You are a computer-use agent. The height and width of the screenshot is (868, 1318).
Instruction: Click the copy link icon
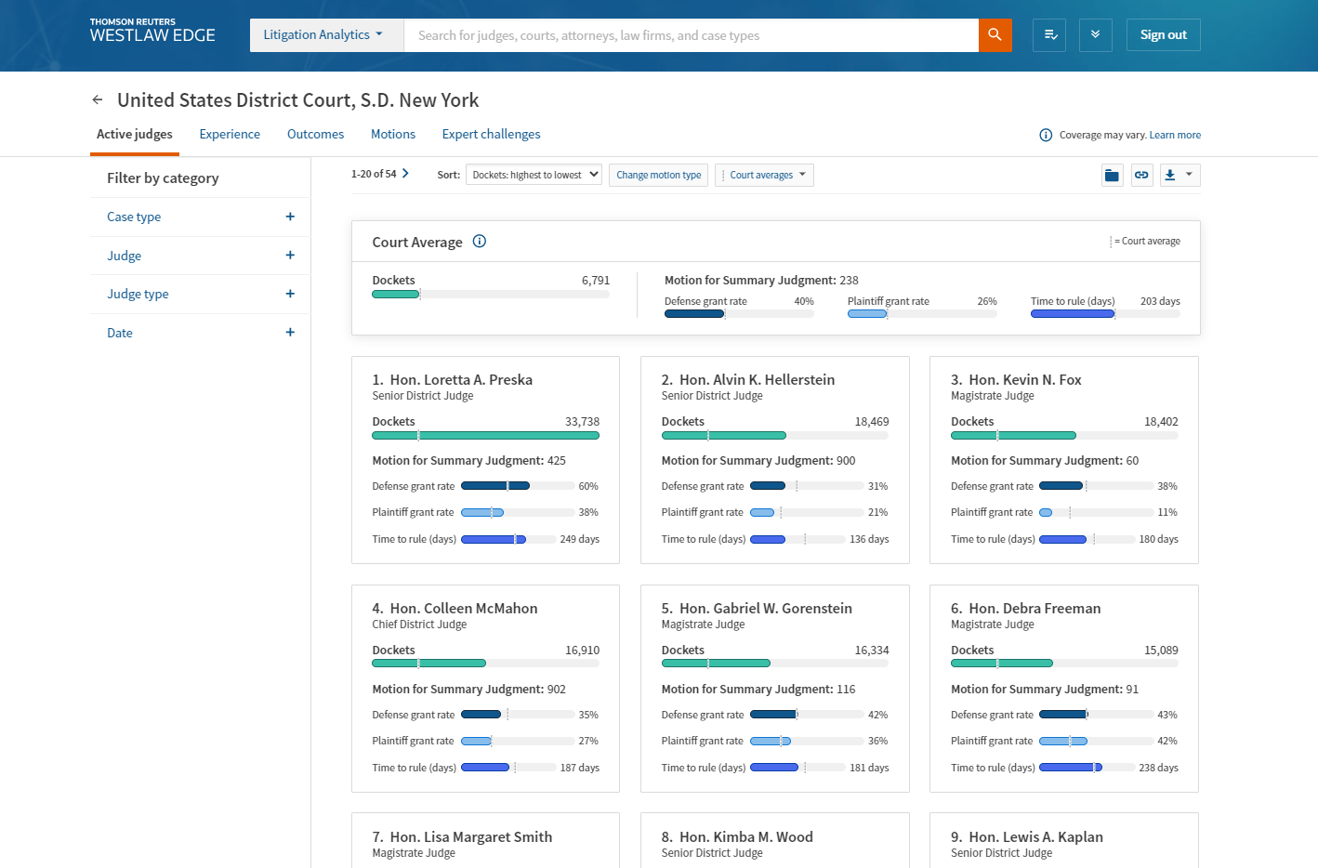pos(1141,176)
